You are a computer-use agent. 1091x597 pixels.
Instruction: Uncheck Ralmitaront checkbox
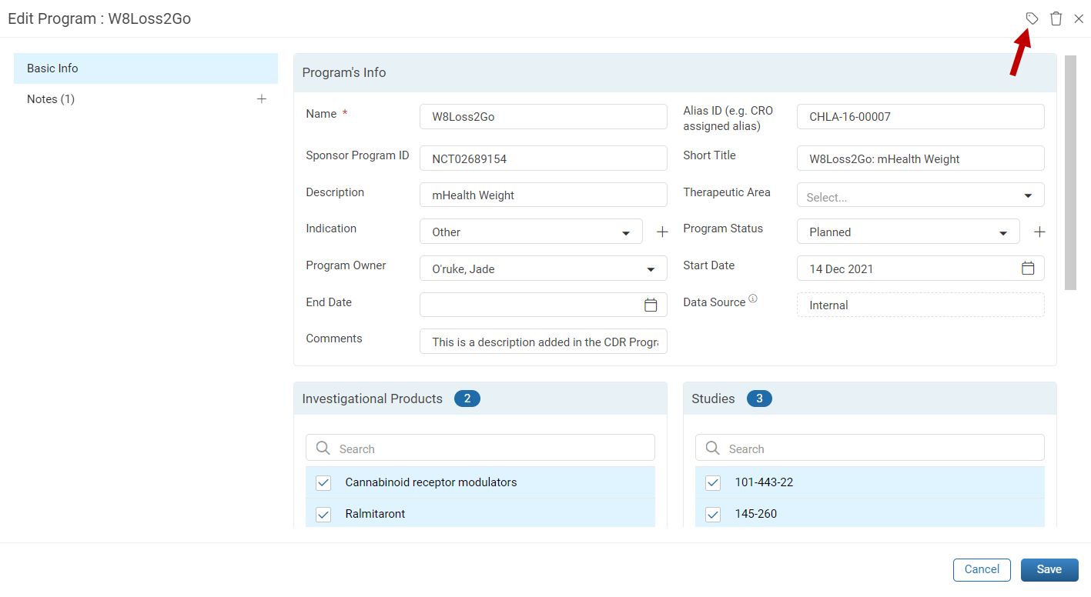(323, 515)
